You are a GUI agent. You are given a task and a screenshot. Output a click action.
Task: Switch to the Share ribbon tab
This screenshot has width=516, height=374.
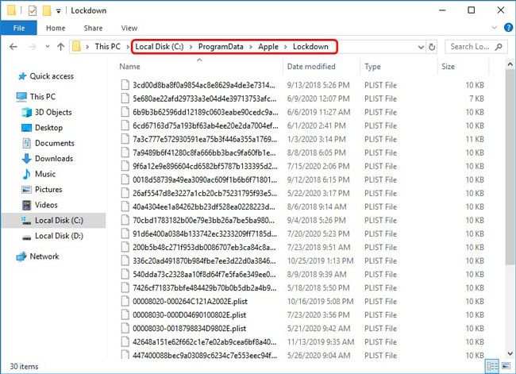(x=93, y=28)
